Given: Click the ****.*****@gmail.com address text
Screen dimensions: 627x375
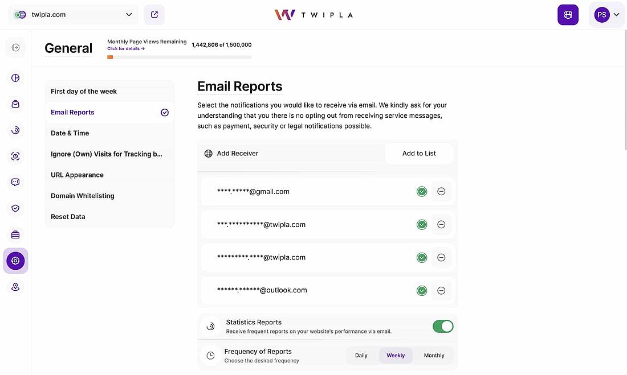Looking at the screenshot, I should [253, 192].
